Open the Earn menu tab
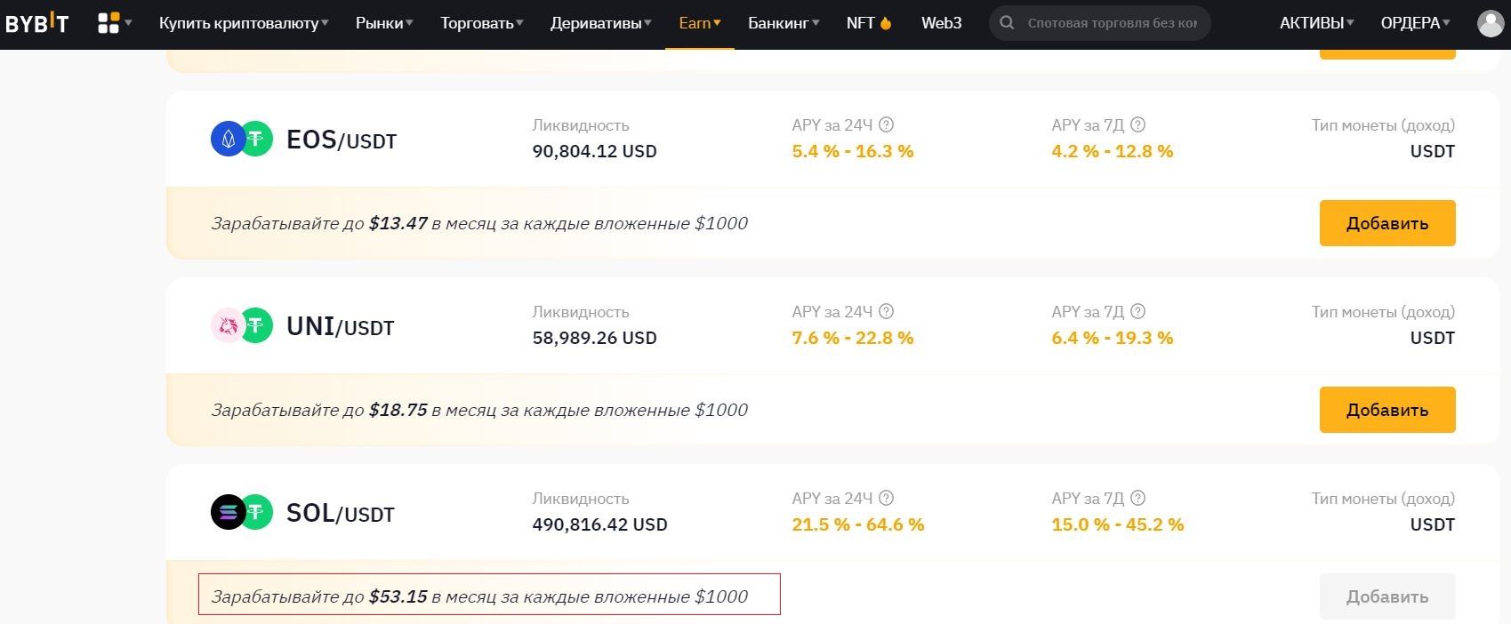Viewport: 1511px width, 624px height. point(699,23)
